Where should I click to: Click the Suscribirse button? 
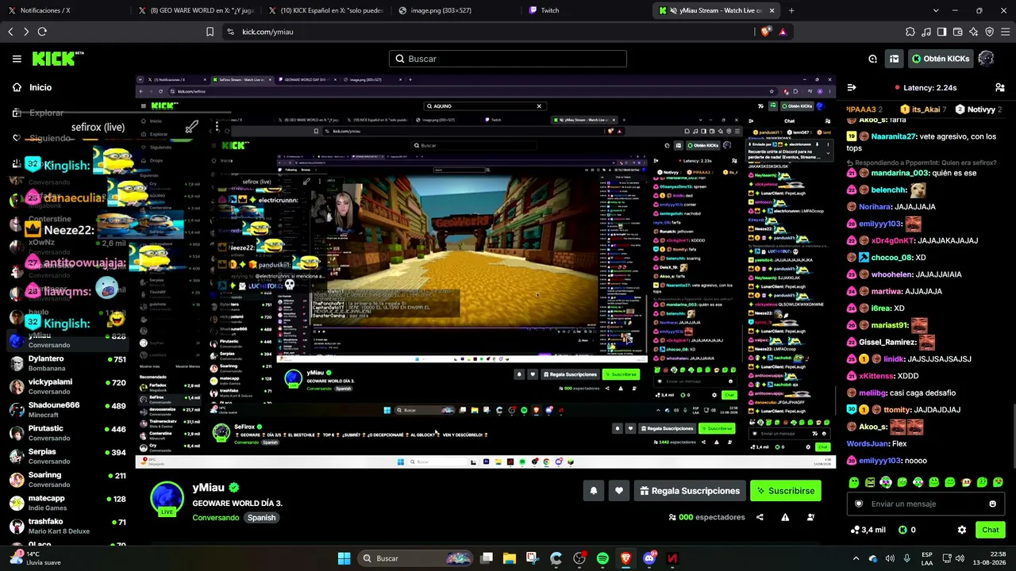click(x=786, y=491)
